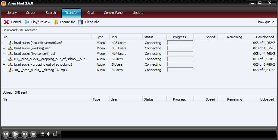
Task: Click the previous track player button
Action: 6,134
